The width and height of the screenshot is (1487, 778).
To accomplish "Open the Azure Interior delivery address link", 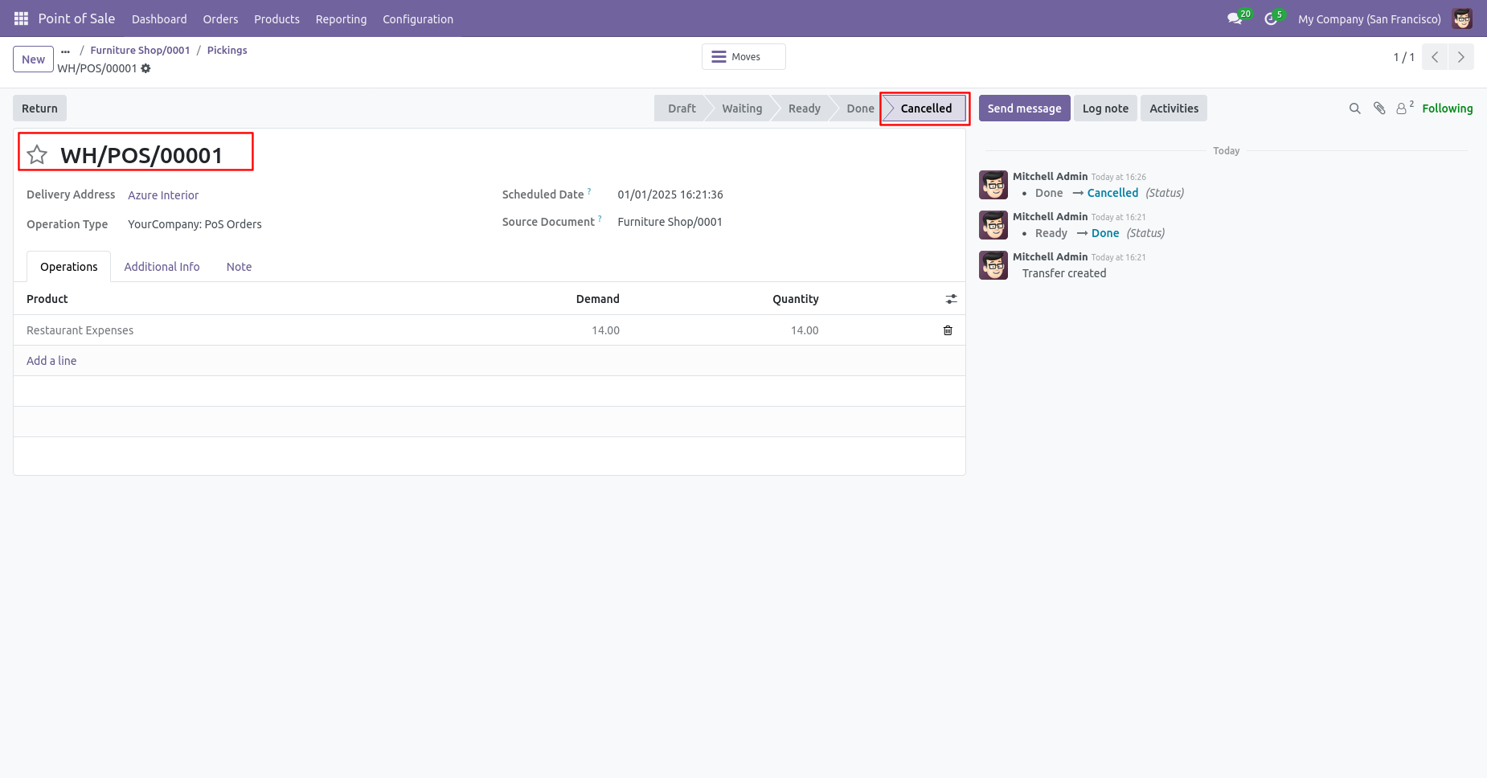I will [x=163, y=195].
